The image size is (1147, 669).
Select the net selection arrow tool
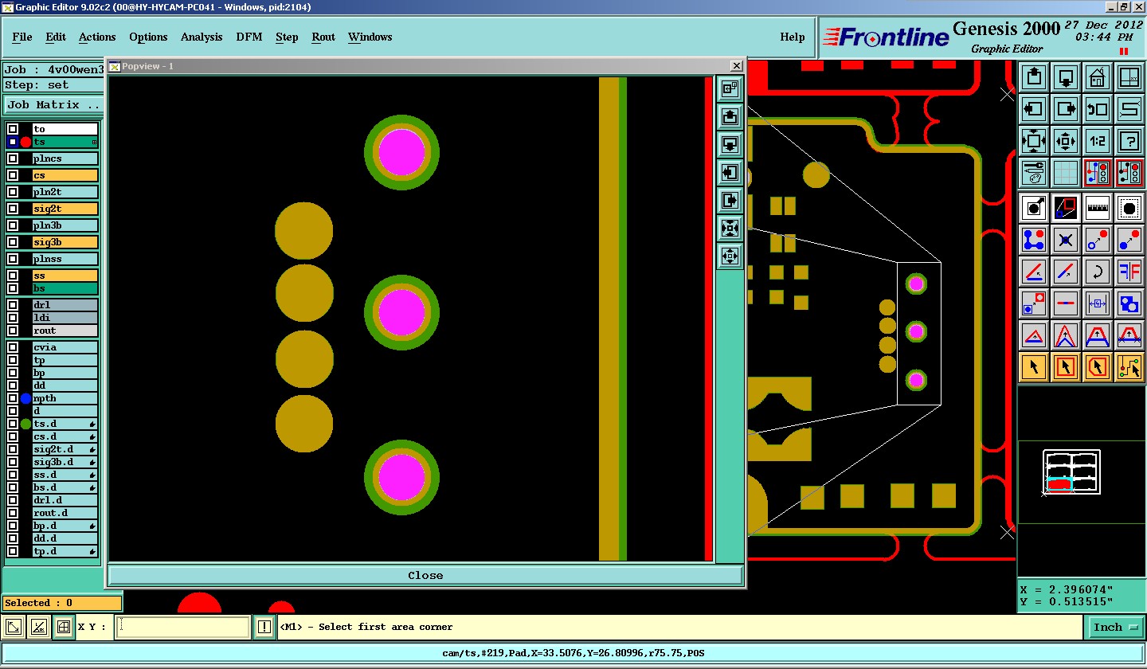(x=1129, y=367)
